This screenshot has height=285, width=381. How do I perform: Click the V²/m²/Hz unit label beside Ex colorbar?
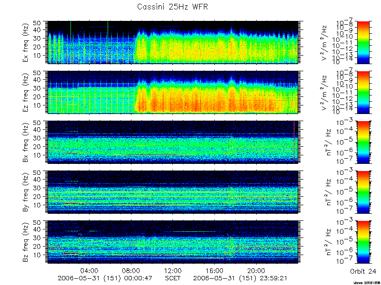point(325,42)
